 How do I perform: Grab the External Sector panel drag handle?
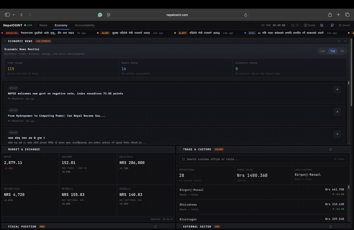pyautogui.click(x=180, y=227)
